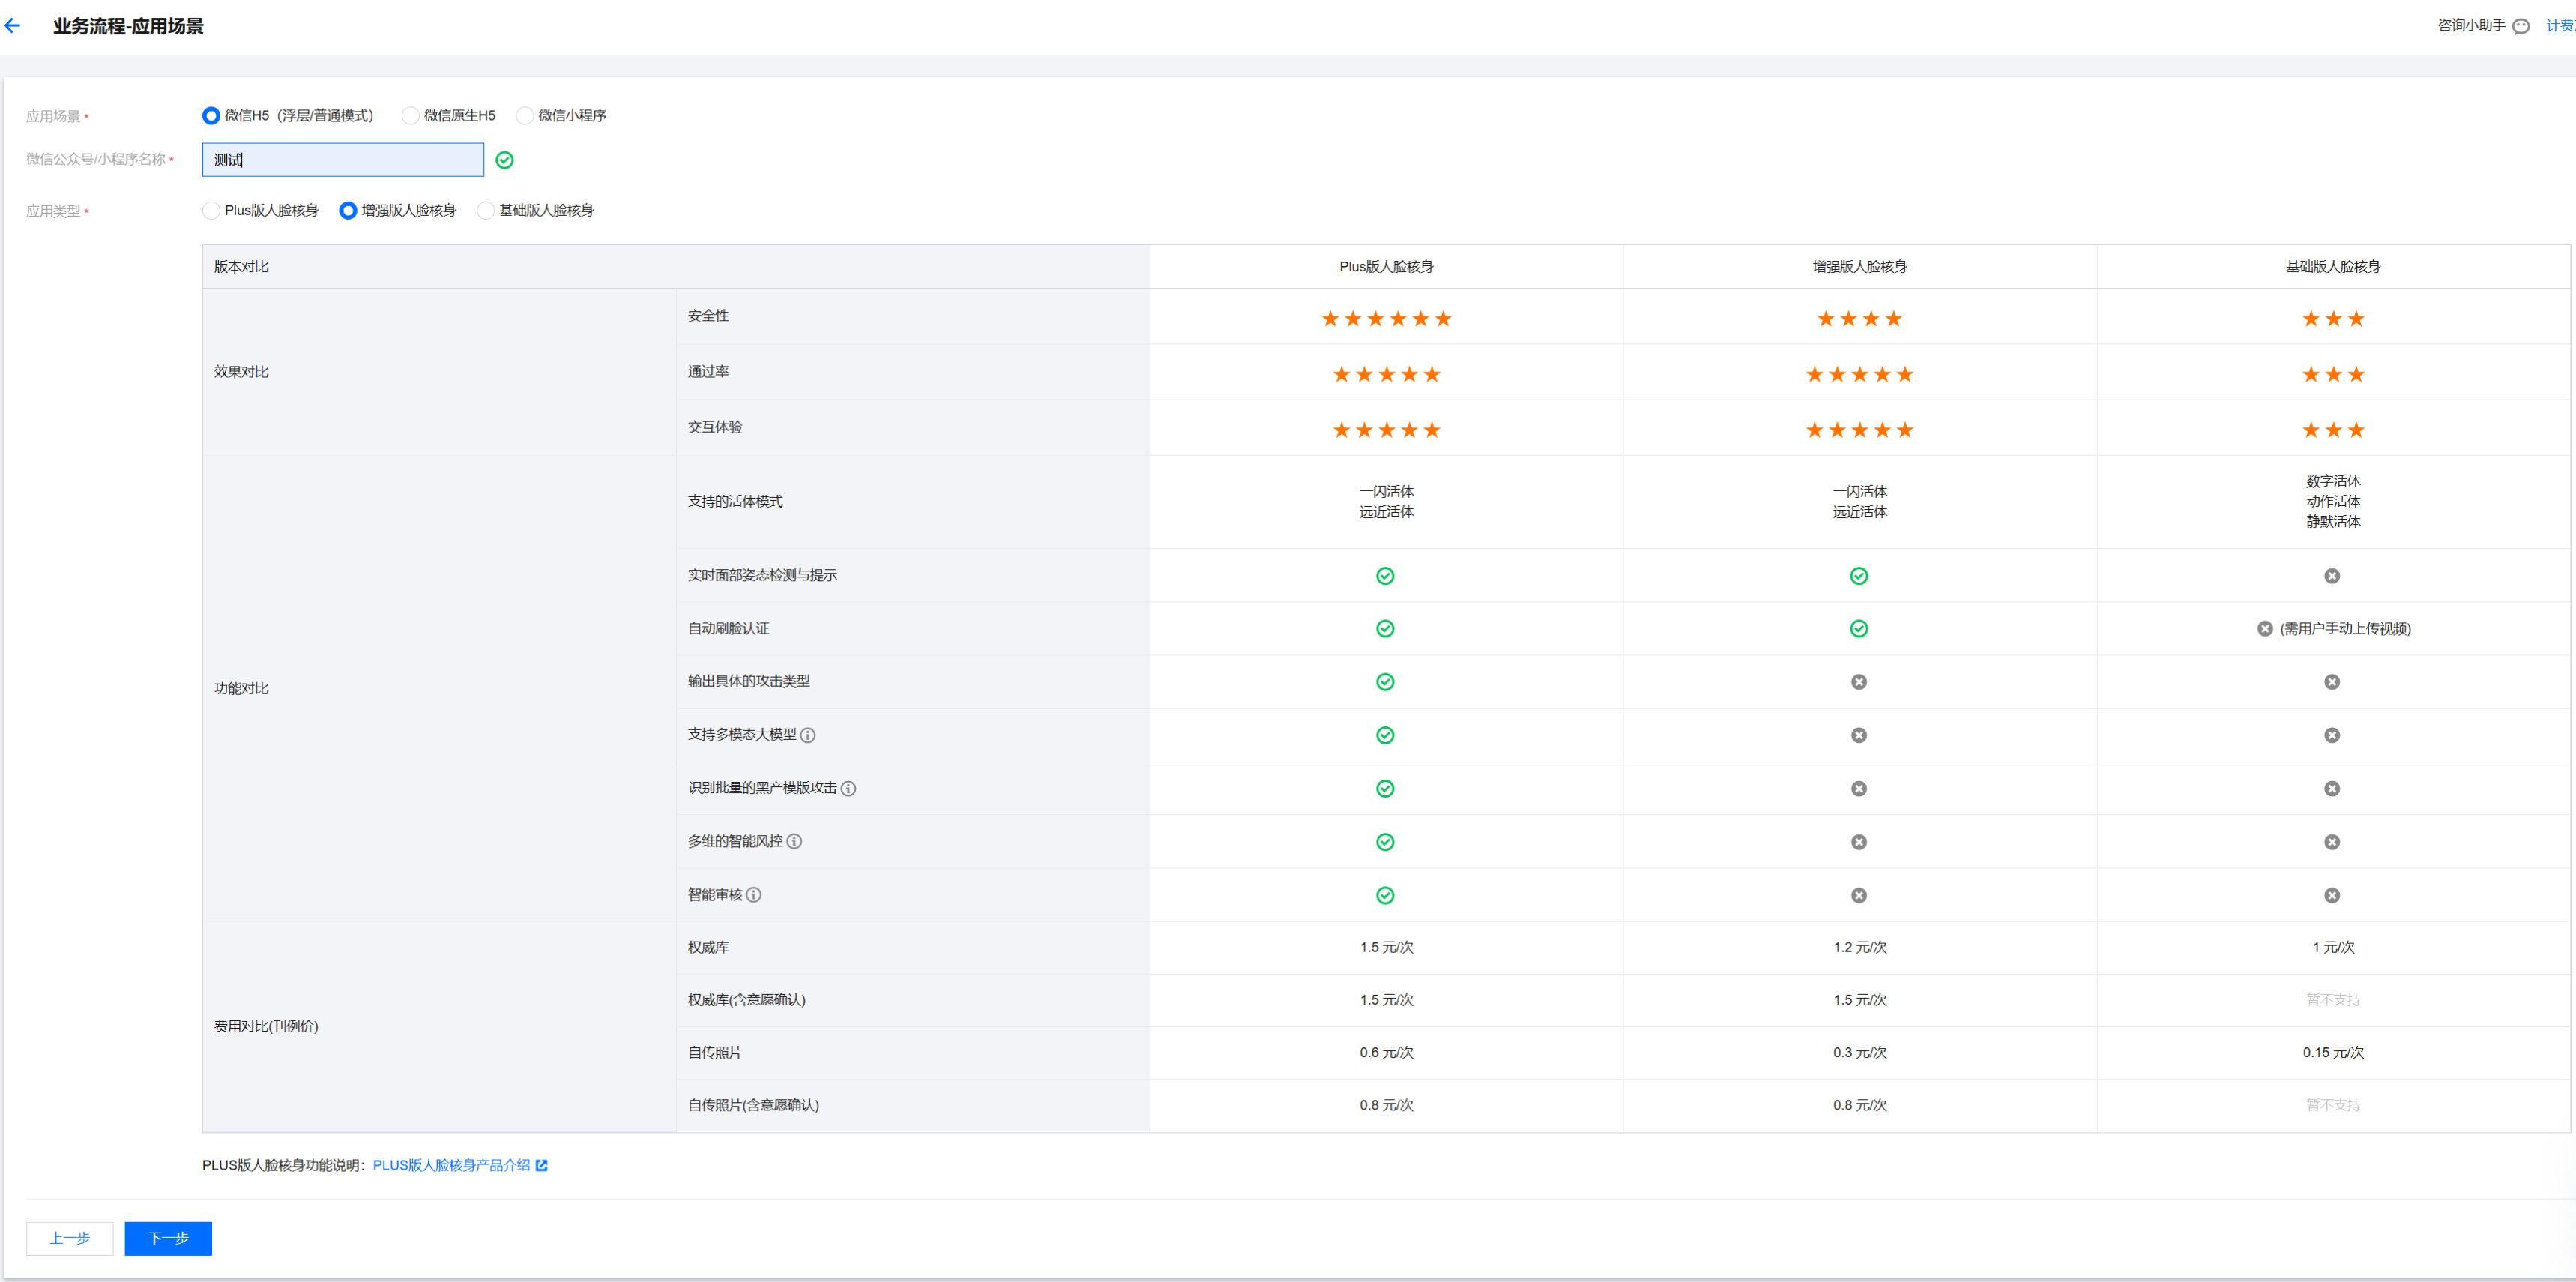Select 微信原生H5 radio option
This screenshot has height=1282, width=2576.
[410, 116]
